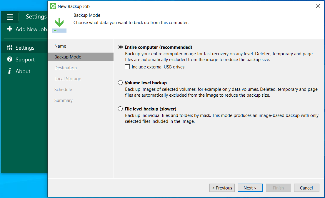
Task: Cancel the New Backup Job wizard
Action: point(306,188)
